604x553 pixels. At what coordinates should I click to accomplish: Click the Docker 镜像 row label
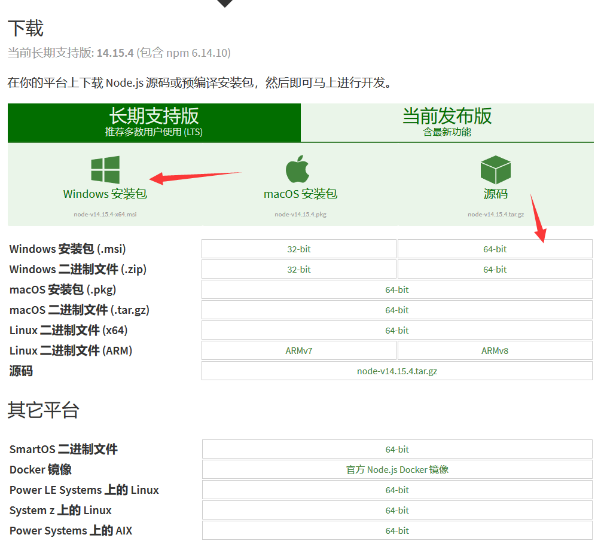tap(41, 470)
